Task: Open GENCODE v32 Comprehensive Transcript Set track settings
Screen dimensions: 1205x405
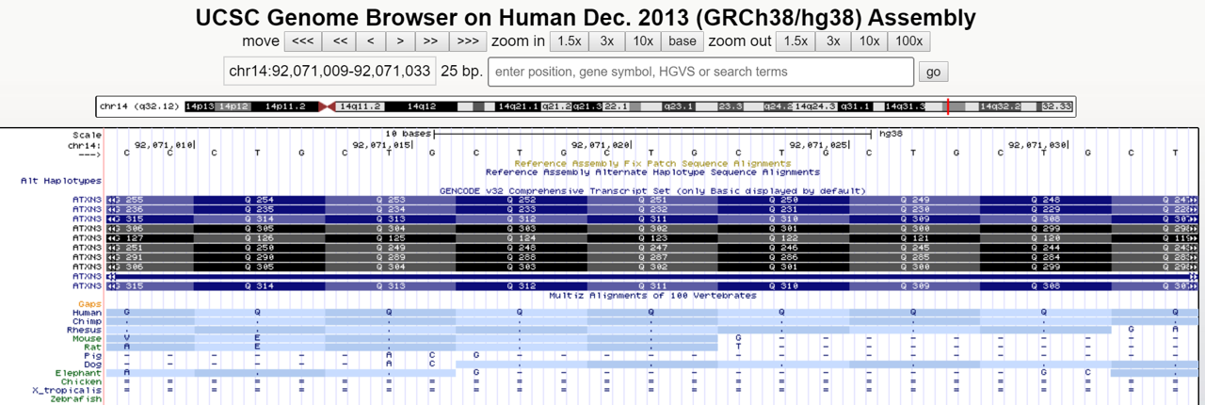Action: click(652, 190)
